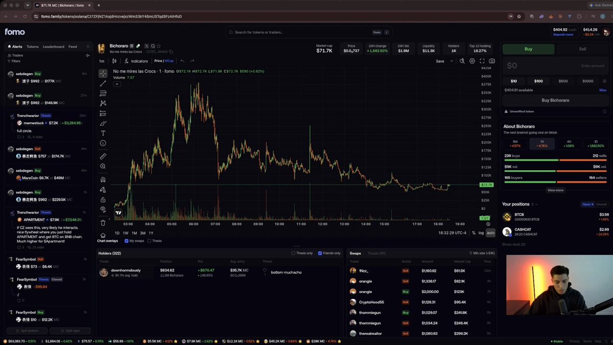The height and width of the screenshot is (345, 613).
Task: Hide all drawings with eye icon
Action: point(103,209)
